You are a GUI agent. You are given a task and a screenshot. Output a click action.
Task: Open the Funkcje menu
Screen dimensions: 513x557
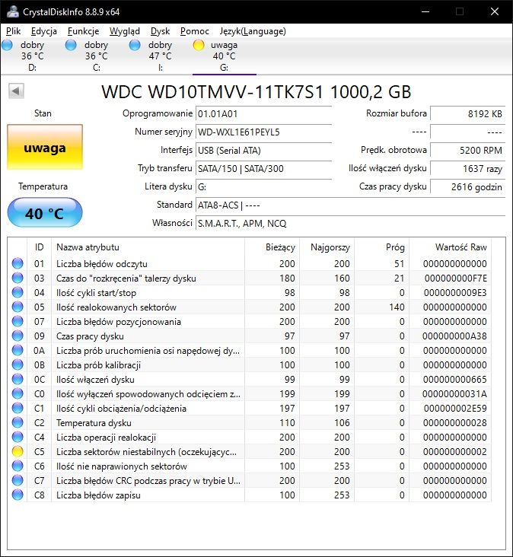coord(84,31)
